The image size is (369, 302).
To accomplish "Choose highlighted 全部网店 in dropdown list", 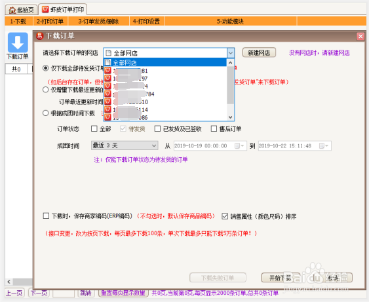I will tap(165, 63).
